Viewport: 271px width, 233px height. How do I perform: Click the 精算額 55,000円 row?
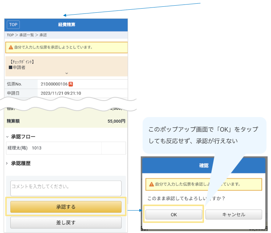66,121
